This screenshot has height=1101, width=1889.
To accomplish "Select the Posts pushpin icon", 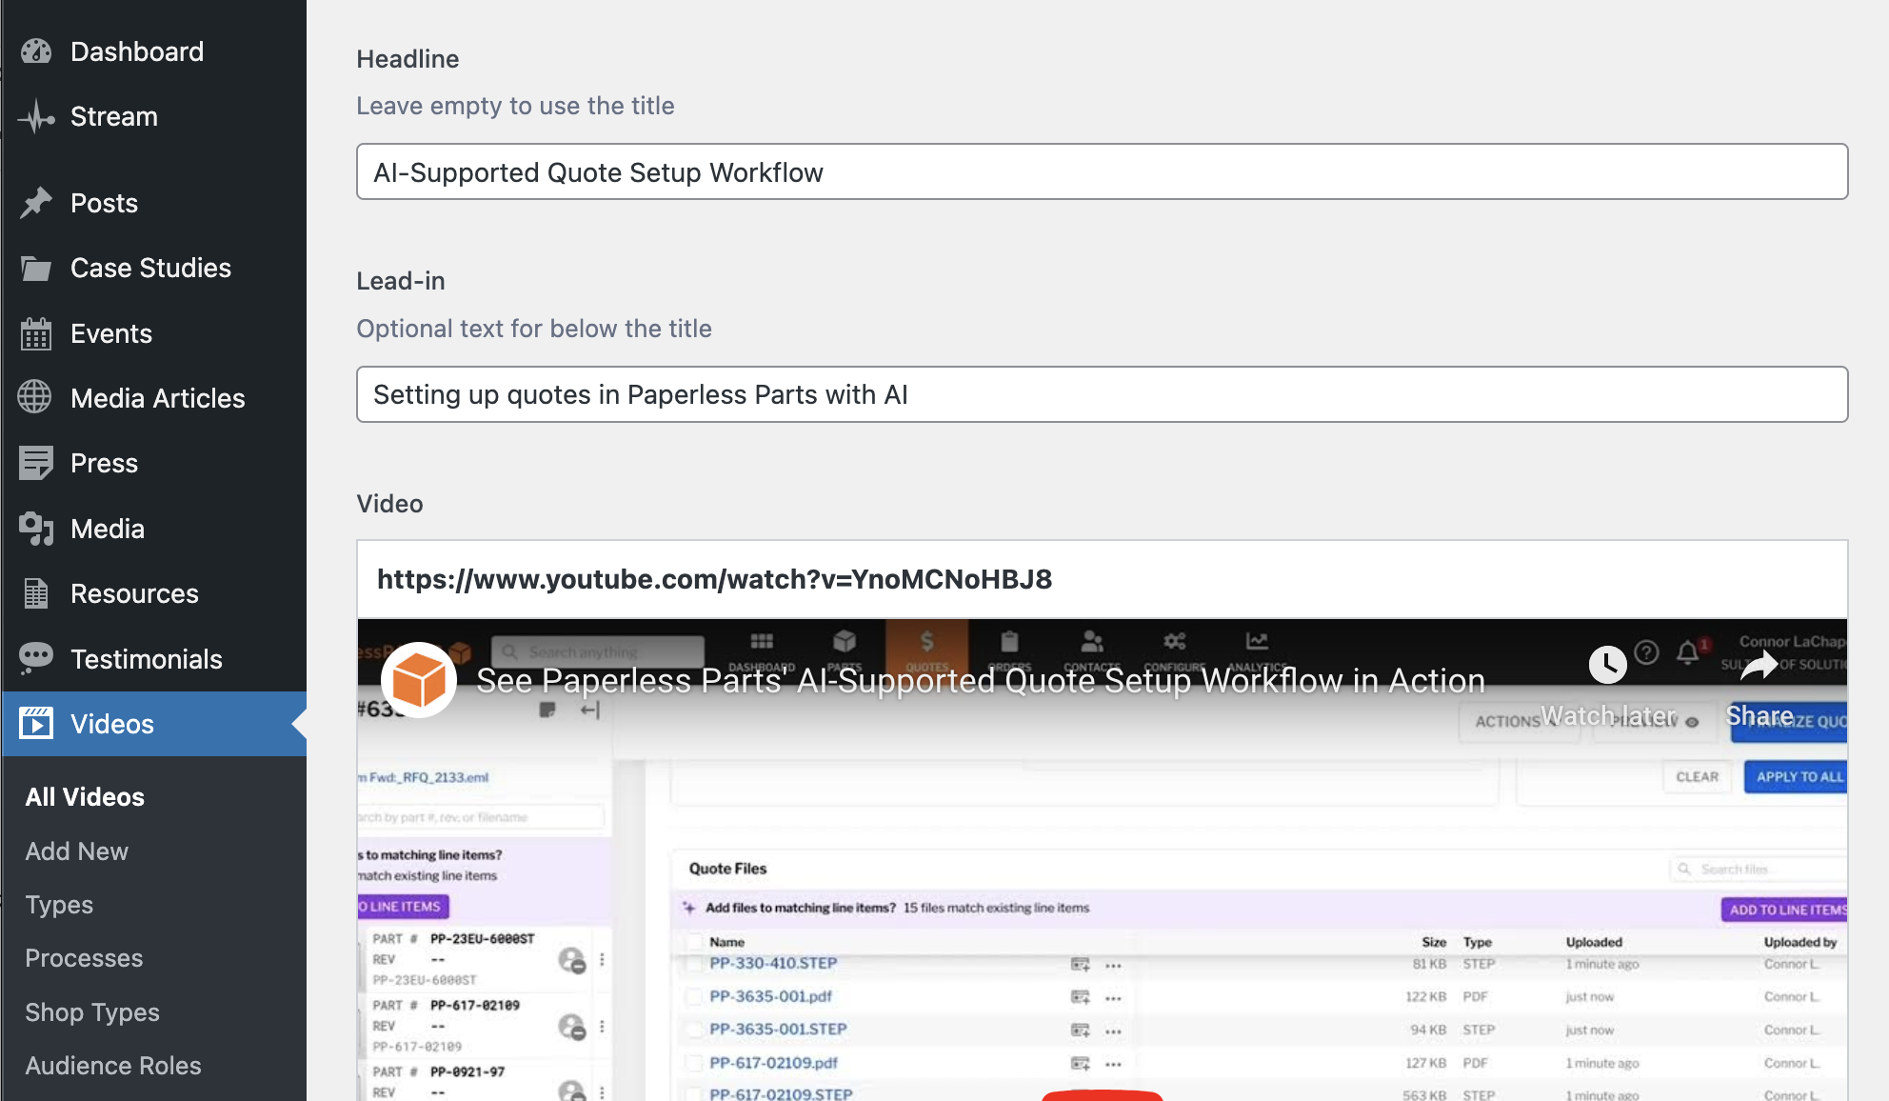I will pos(36,203).
